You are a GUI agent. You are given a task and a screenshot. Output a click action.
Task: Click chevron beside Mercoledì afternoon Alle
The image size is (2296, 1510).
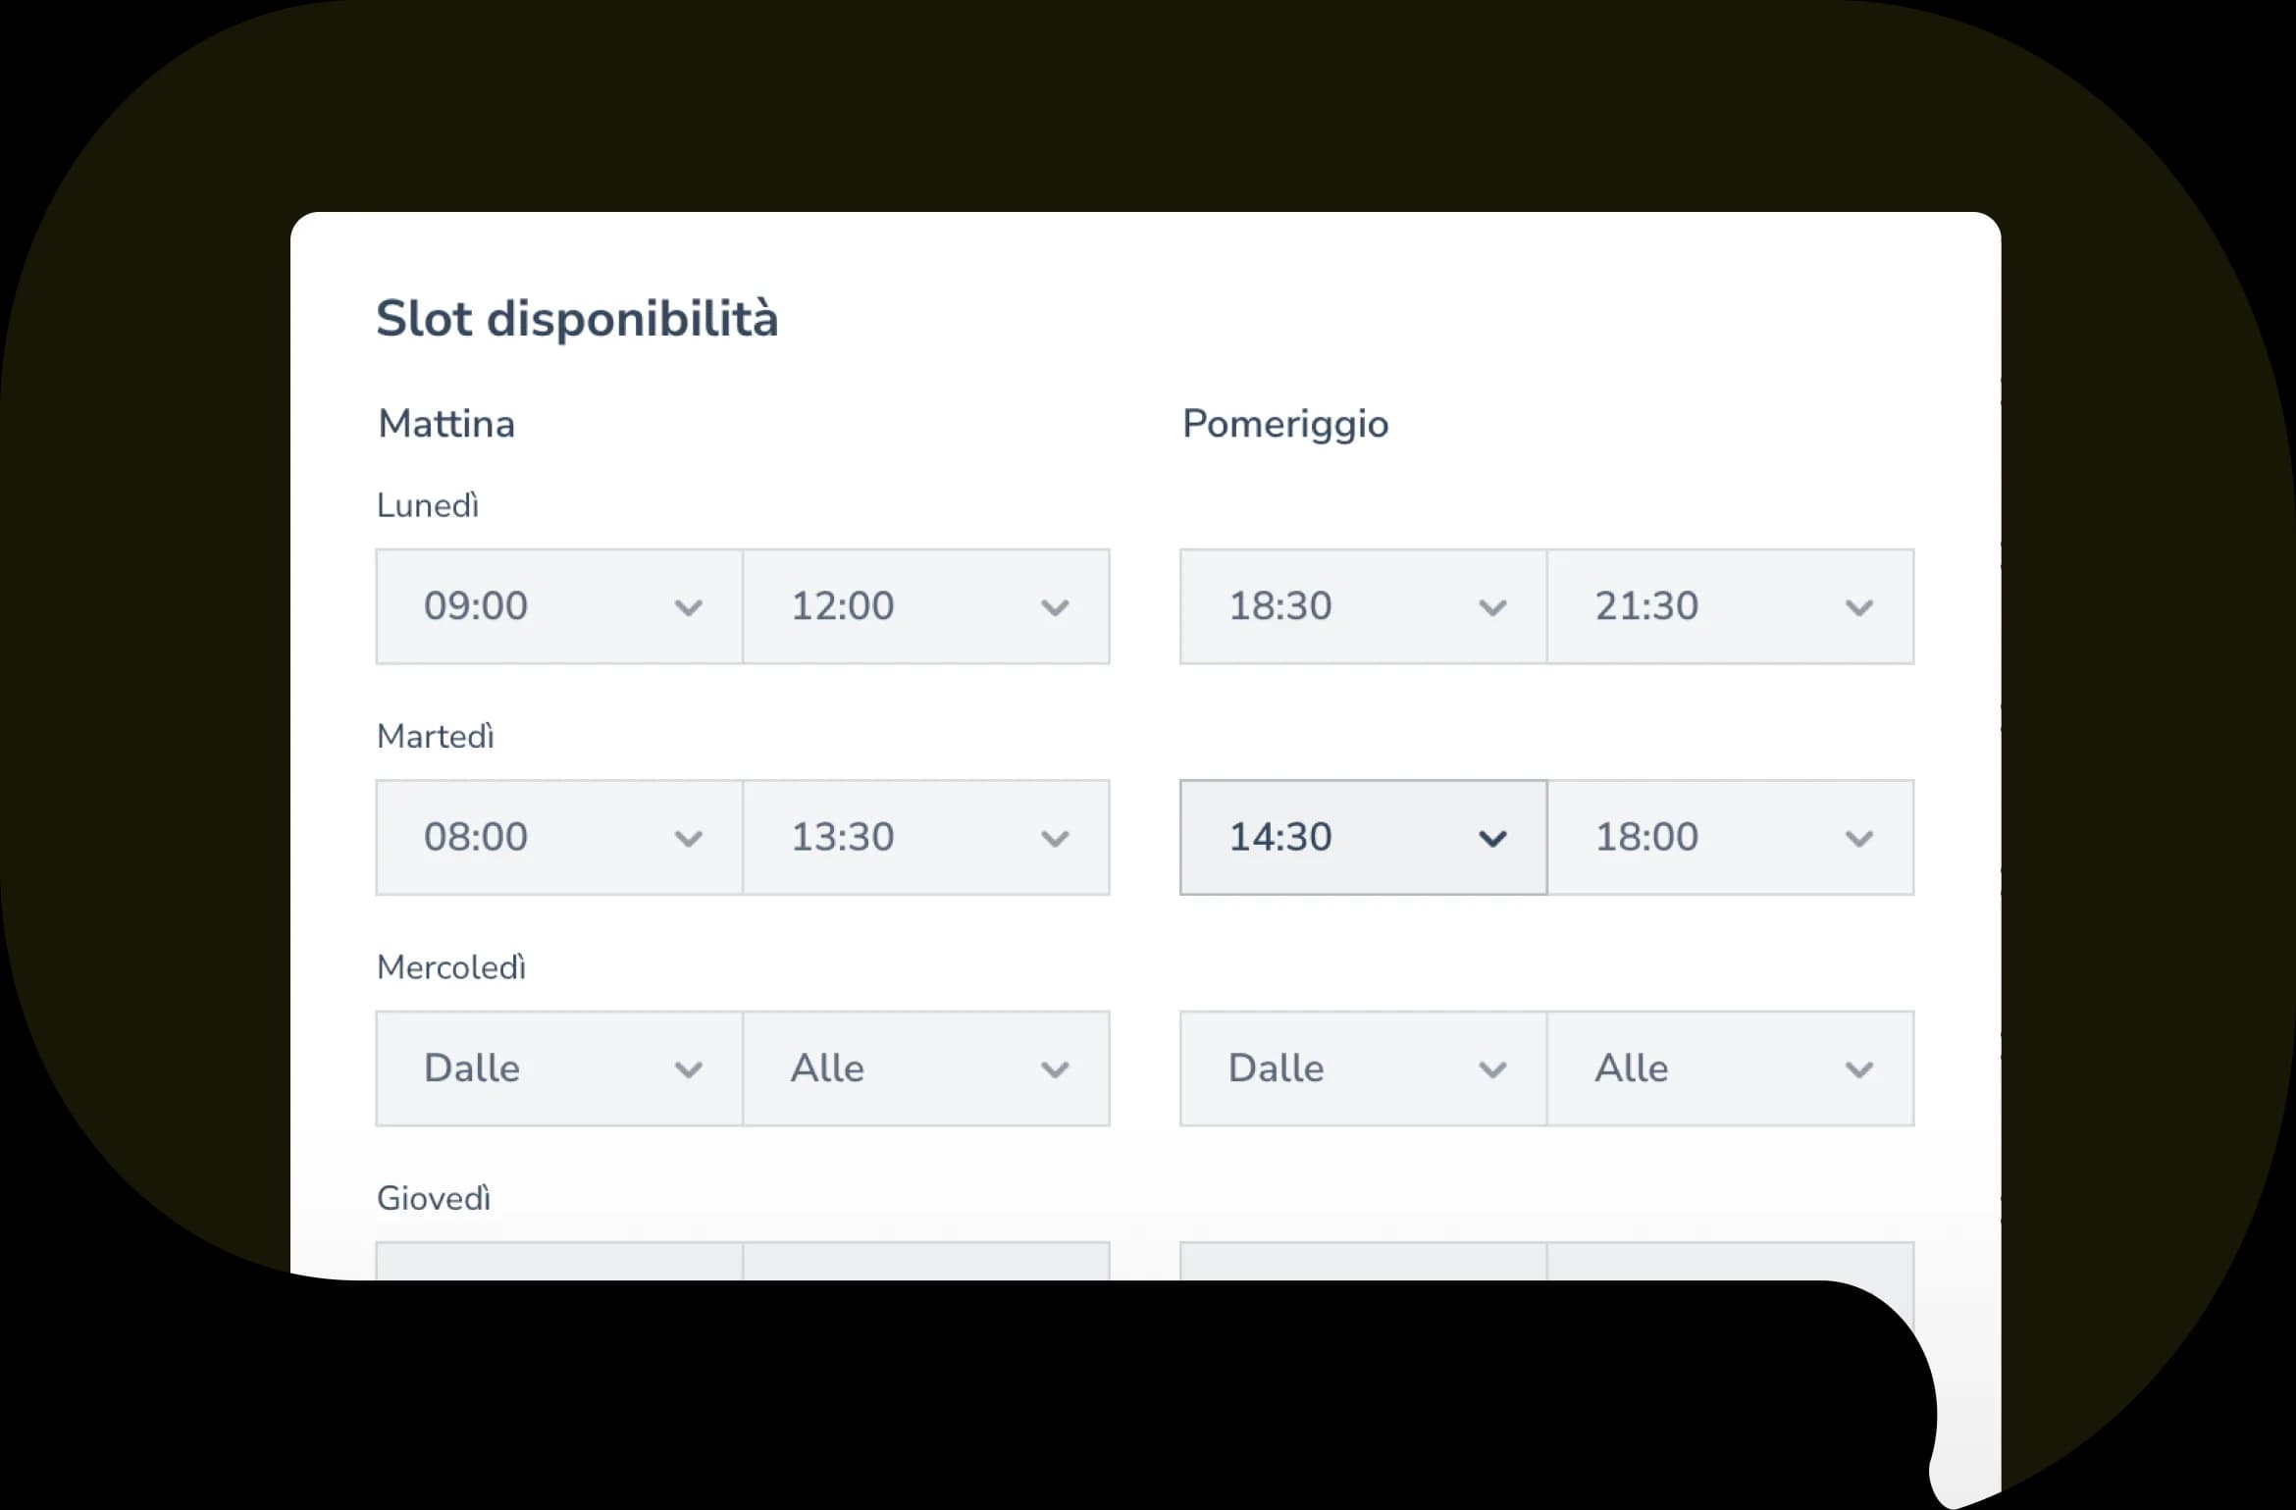1859,1069
